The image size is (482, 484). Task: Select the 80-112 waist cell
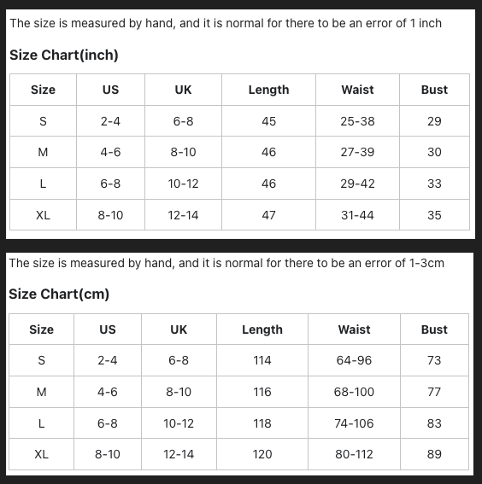(x=354, y=454)
